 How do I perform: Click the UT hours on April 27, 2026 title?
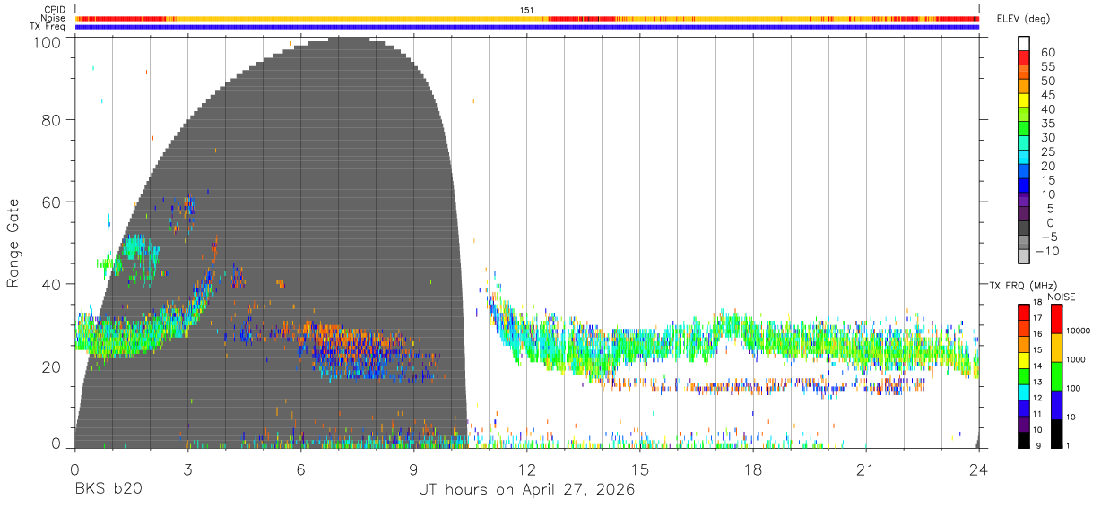click(x=527, y=489)
